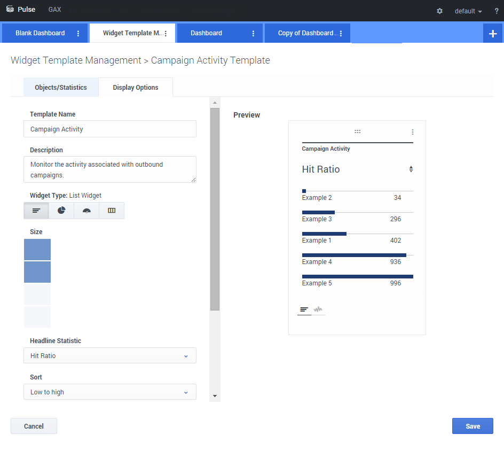Open the settings gear menu
Image resolution: width=504 pixels, height=450 pixels.
[440, 11]
